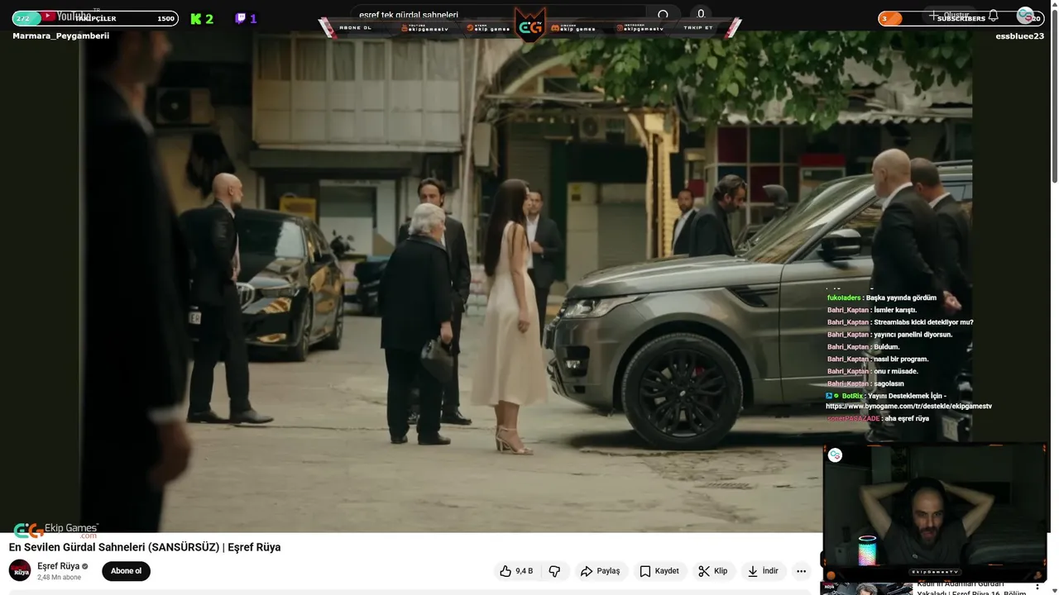The image size is (1059, 595).
Task: Create a clip with Klip button
Action: point(712,571)
